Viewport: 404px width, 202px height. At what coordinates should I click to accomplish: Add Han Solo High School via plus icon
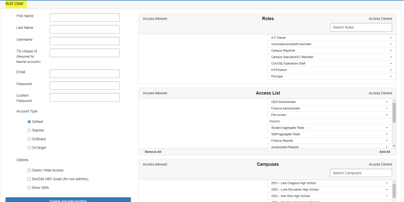(x=387, y=196)
